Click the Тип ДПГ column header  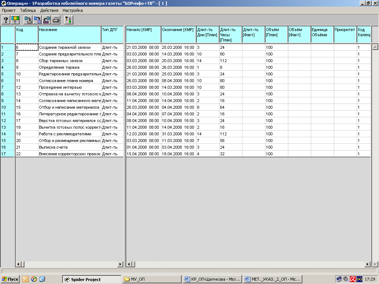[x=112, y=34]
